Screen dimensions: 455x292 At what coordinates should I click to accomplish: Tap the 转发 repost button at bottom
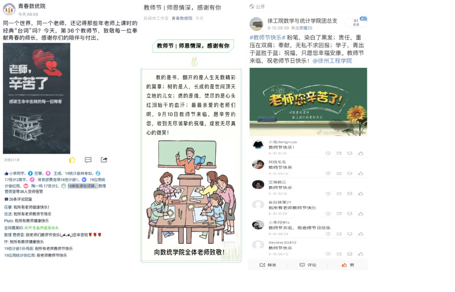(x=268, y=265)
